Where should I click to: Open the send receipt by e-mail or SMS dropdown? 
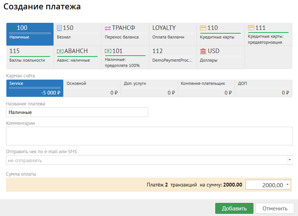[x=289, y=160]
